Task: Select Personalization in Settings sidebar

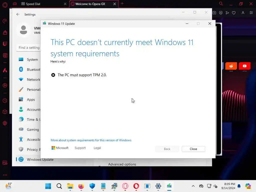Action: [x=28, y=89]
